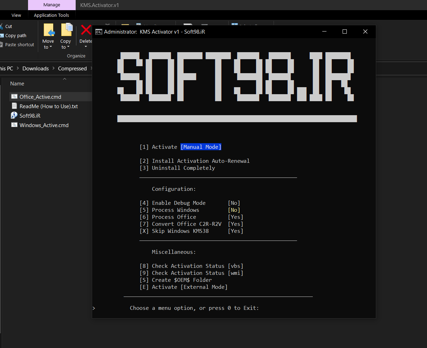Click the '[8] Check Activation Status [vbs]' line
This screenshot has height=348, width=427.
point(192,266)
